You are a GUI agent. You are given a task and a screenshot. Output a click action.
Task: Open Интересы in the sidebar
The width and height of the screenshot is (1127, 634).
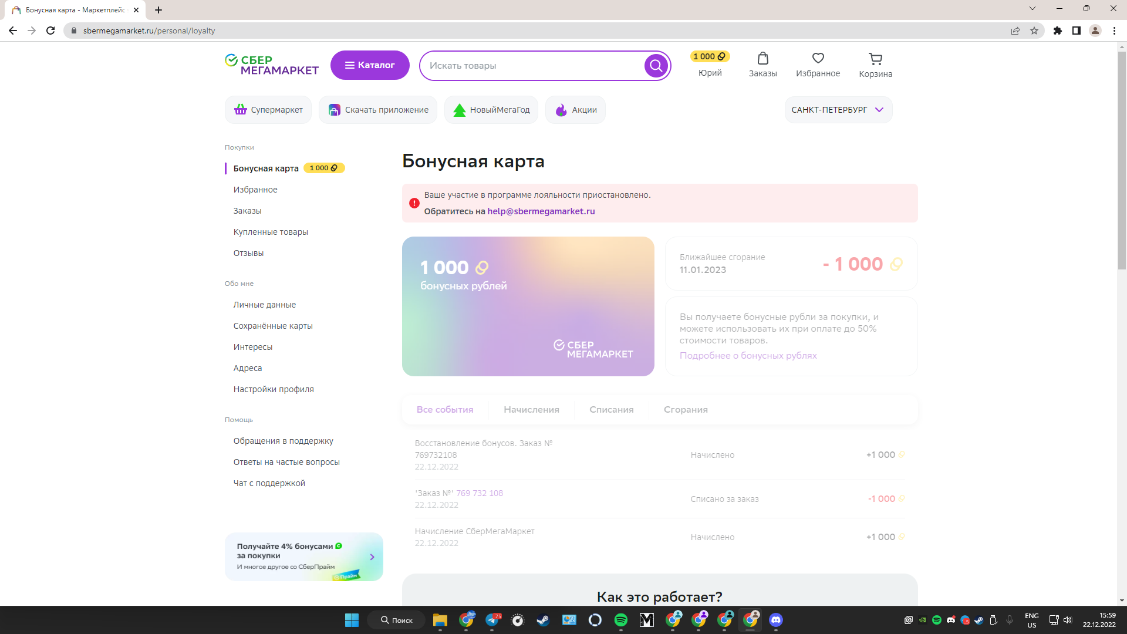[253, 347]
